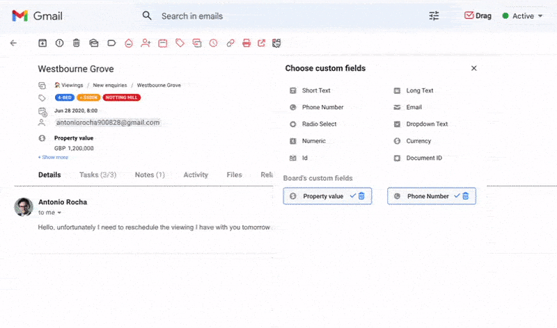This screenshot has width=557, height=328.
Task: Toggle checkmark on Property value field
Action: tap(352, 196)
